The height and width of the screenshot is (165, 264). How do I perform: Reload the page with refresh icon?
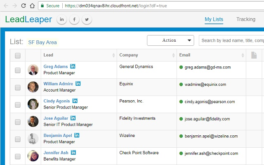24,6
